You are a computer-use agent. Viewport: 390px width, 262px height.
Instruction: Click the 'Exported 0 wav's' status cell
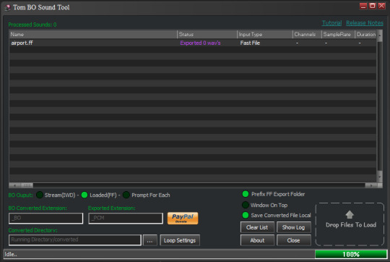(x=200, y=43)
